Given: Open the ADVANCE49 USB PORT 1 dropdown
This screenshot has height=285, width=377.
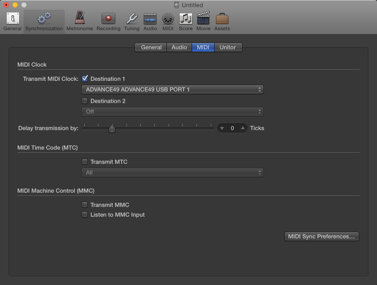Looking at the screenshot, I should point(173,90).
